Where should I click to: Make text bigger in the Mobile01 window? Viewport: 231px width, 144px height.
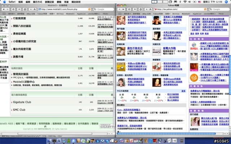pos(35,9)
